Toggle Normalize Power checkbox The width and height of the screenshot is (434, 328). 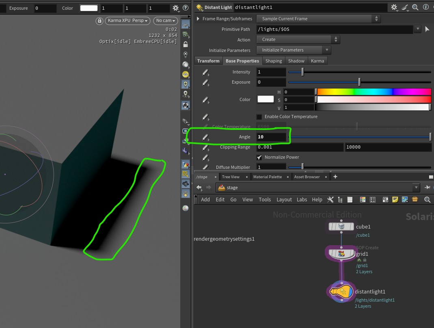coord(259,157)
